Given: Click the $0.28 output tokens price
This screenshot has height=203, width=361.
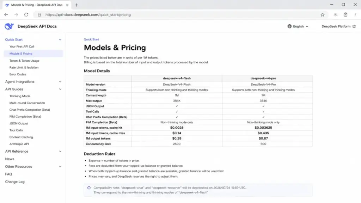Looking at the screenshot, I should click(177, 138).
